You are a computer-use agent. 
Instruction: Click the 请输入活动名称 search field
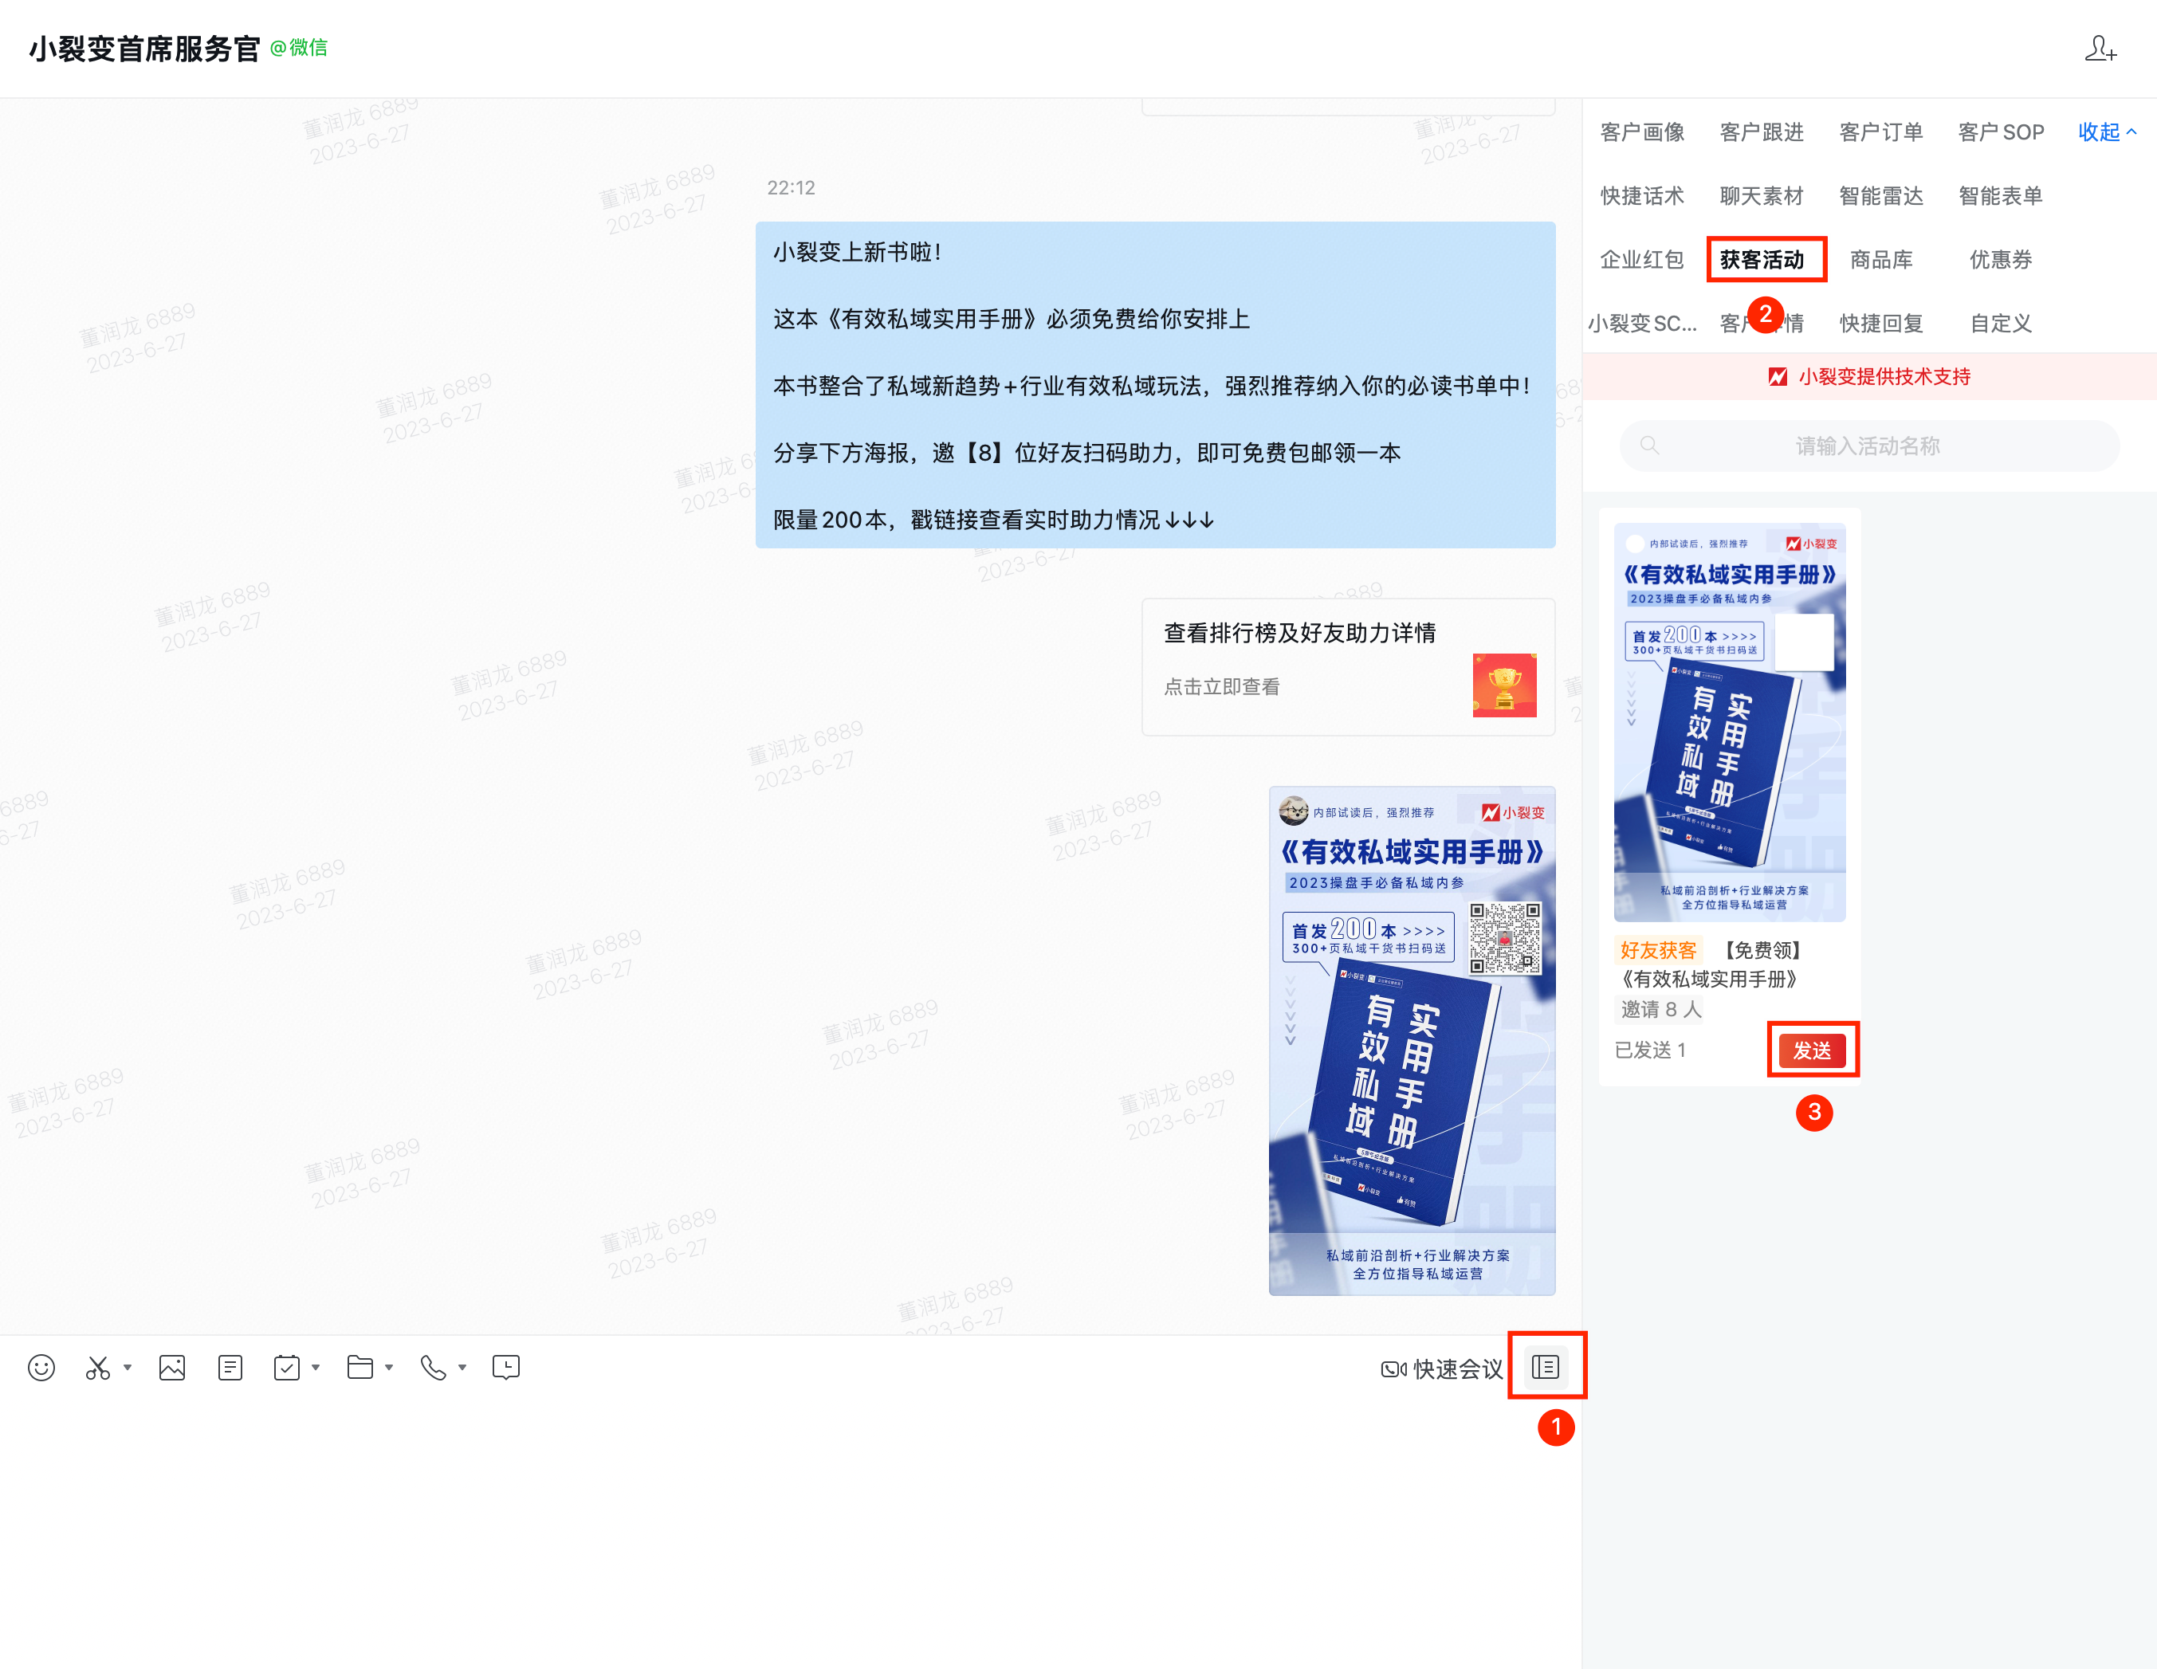pyautogui.click(x=1867, y=446)
